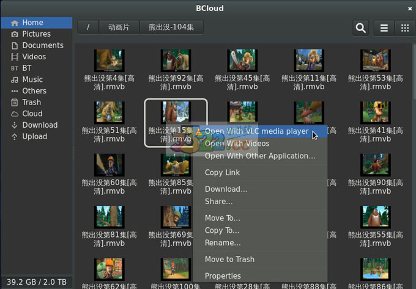Select video thumbnail 熊出没第53集

point(376,60)
